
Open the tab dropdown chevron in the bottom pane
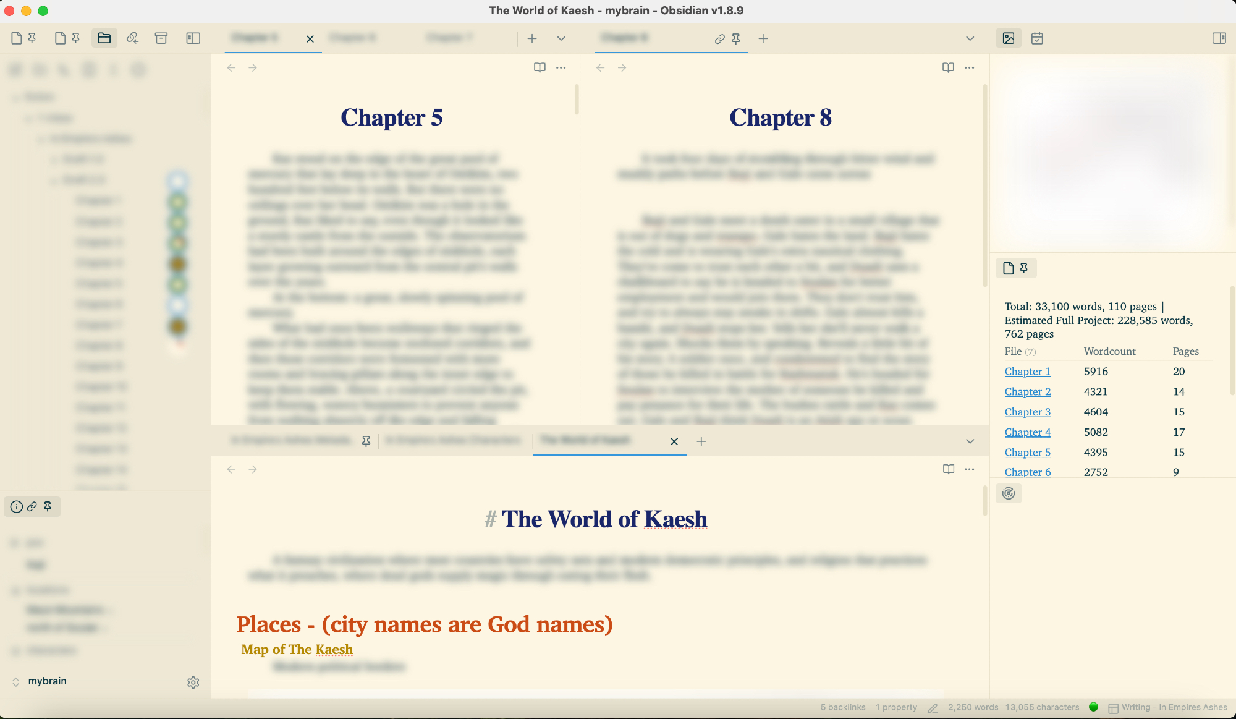(x=970, y=441)
